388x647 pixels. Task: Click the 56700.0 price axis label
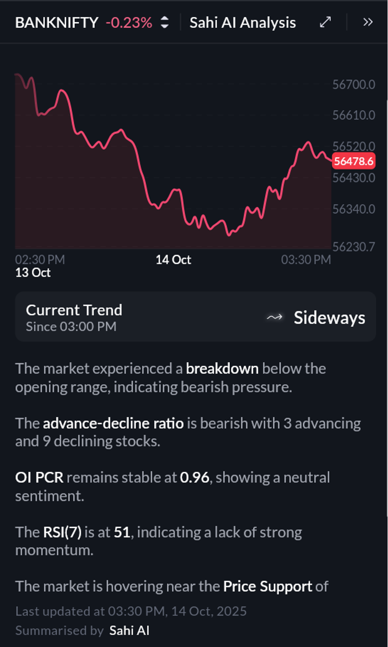tap(353, 84)
